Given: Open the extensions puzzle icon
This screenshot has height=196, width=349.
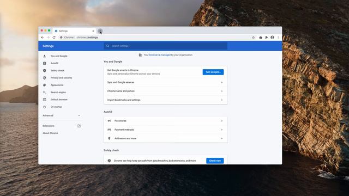Looking at the screenshot, I should pyautogui.click(x=267, y=38).
